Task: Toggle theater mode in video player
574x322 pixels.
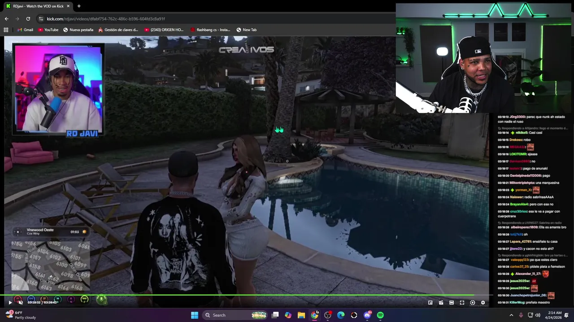Action: (452, 303)
